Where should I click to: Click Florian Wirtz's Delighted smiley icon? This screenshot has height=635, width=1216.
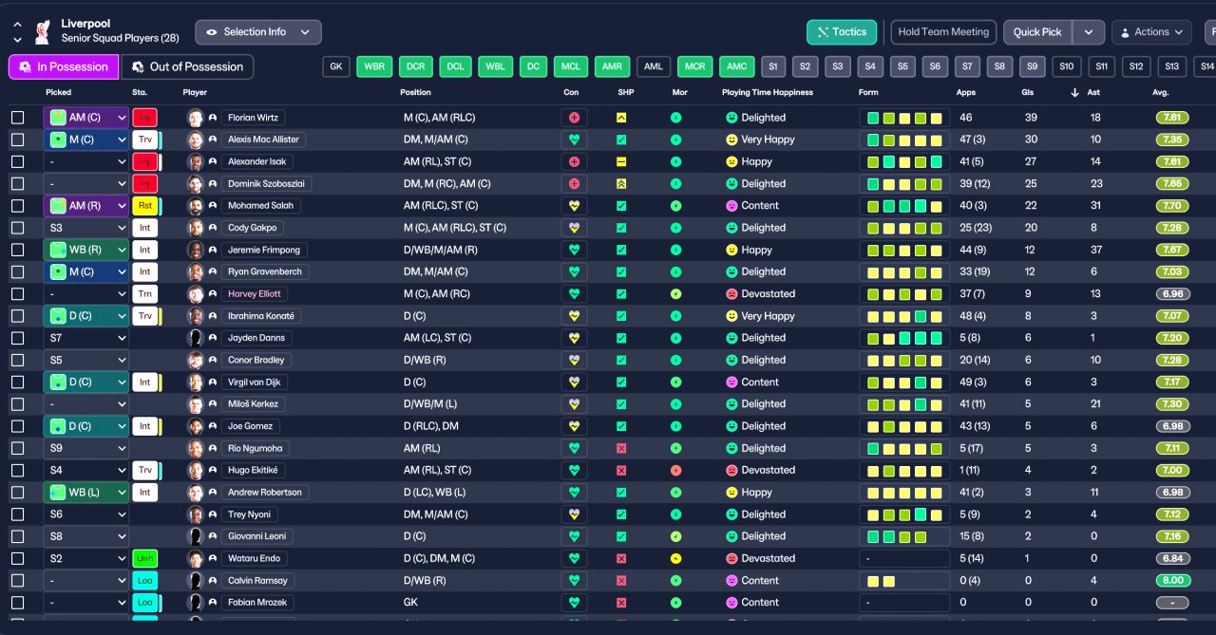(x=731, y=118)
